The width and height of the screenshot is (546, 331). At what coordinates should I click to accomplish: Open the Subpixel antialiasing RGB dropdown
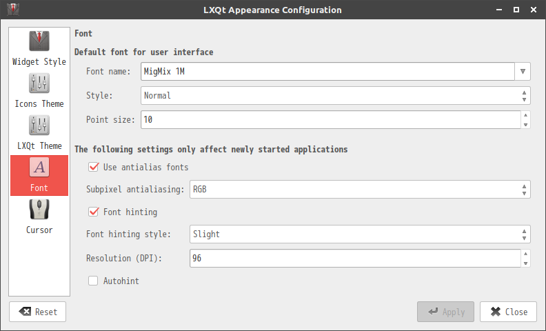click(360, 189)
